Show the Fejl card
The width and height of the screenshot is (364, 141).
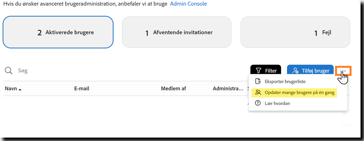point(295,32)
